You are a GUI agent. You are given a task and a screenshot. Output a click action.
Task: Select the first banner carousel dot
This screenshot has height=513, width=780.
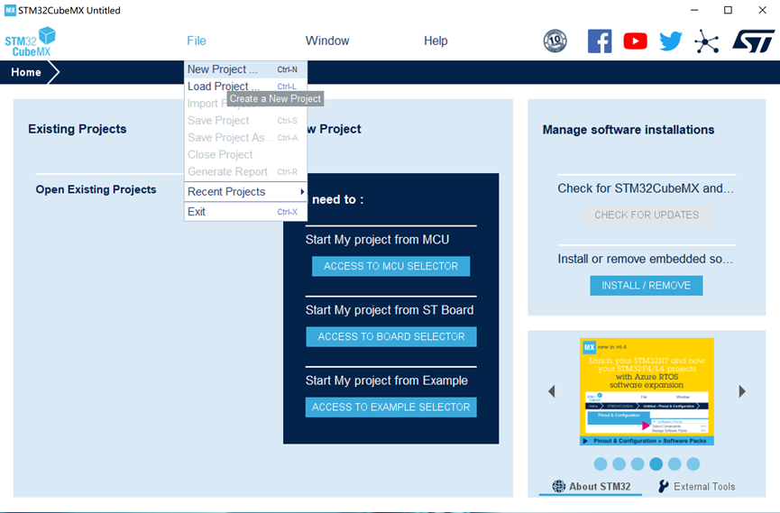pos(601,463)
